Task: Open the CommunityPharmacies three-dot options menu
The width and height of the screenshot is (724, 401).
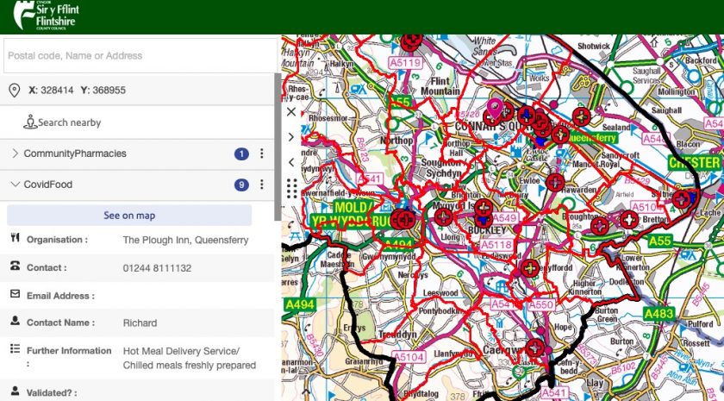Action: (262, 154)
